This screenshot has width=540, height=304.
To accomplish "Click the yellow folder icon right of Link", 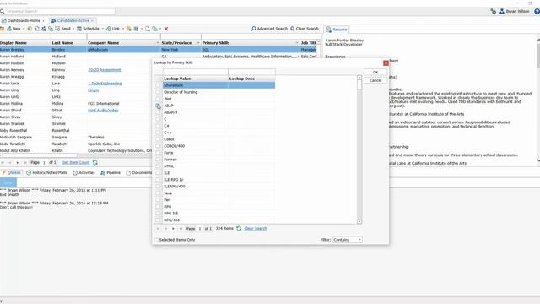I will pyautogui.click(x=129, y=29).
